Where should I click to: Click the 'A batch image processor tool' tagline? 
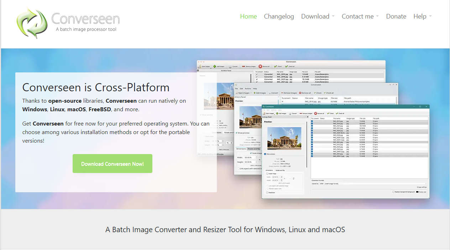(x=86, y=29)
